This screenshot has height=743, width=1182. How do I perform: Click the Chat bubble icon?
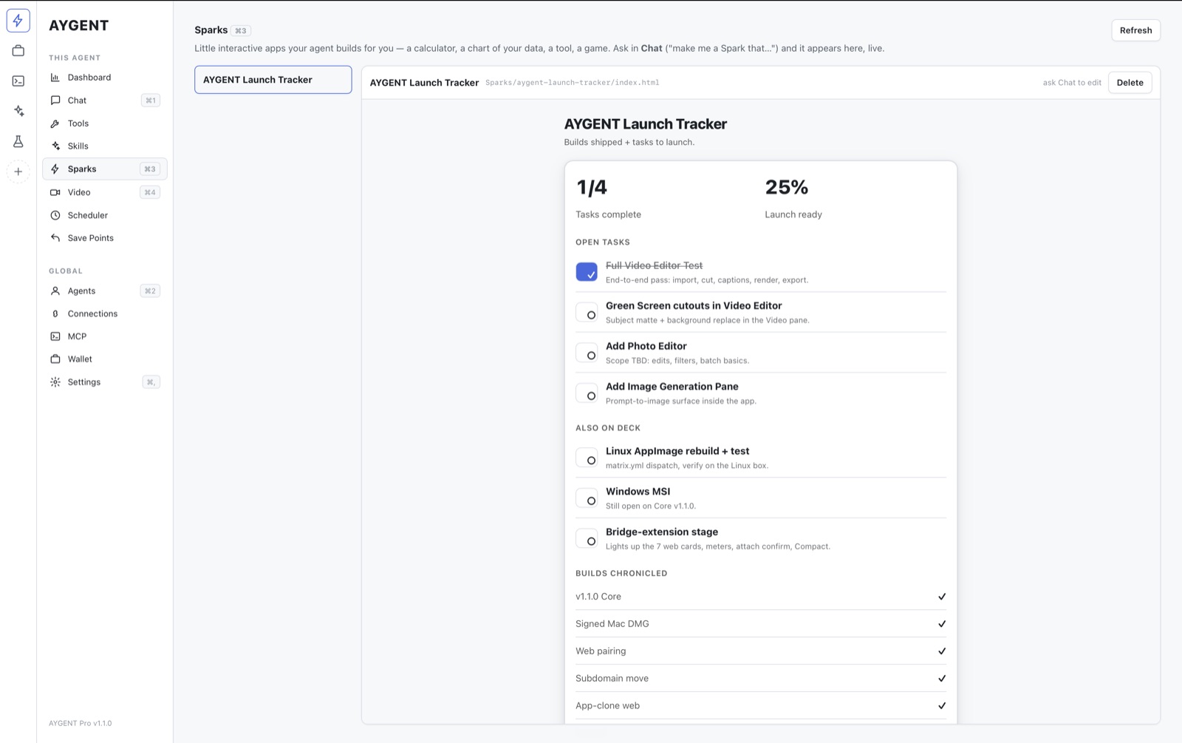(x=55, y=100)
